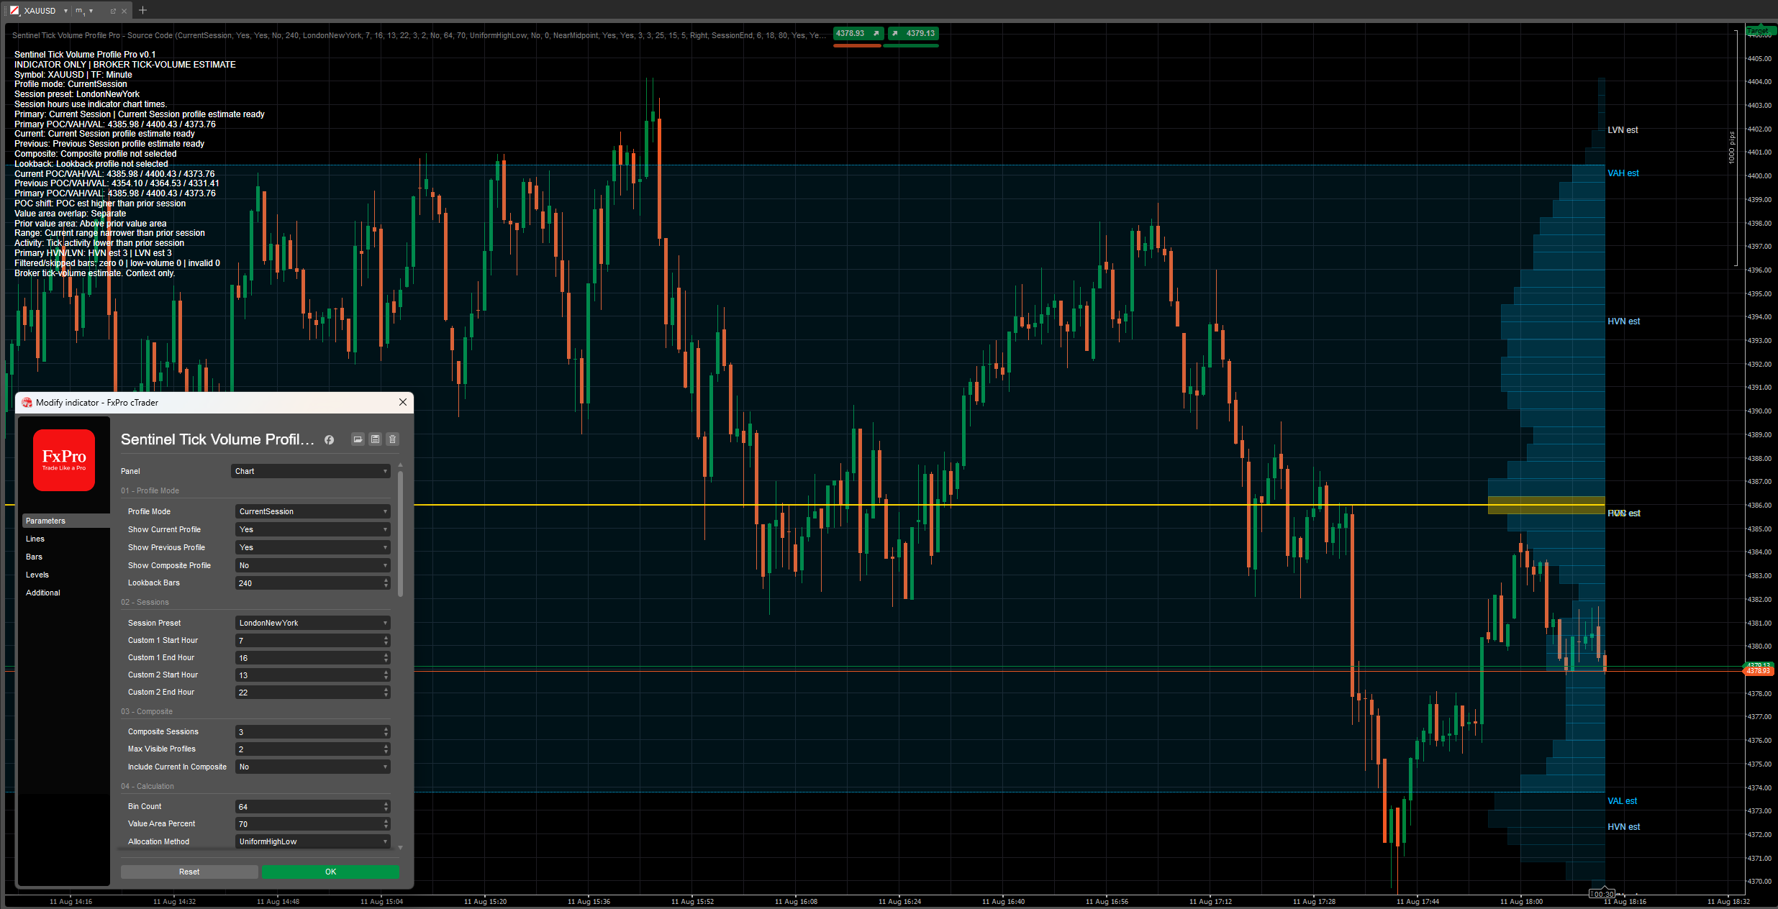Click the 11 Aug 16:08 time axis label
1778x909 pixels.
(796, 901)
